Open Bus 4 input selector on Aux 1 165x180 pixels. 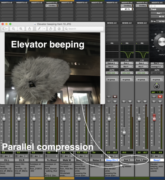(x=127, y=63)
